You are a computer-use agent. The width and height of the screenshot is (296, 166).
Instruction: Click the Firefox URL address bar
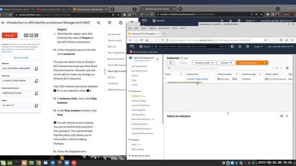tap(214, 40)
